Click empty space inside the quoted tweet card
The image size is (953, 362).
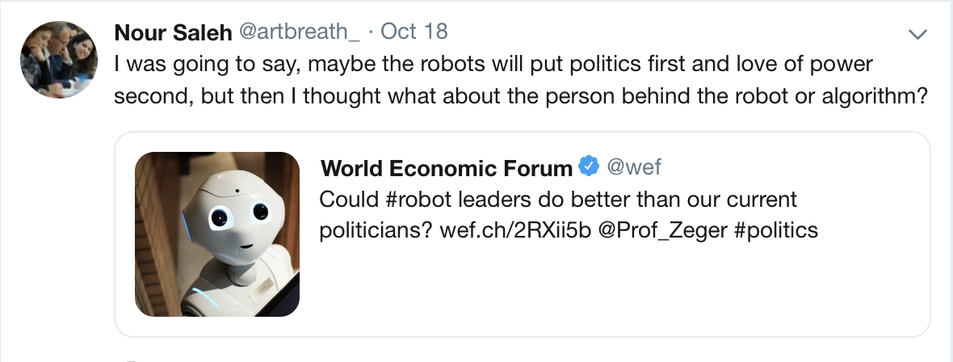[x=614, y=291]
